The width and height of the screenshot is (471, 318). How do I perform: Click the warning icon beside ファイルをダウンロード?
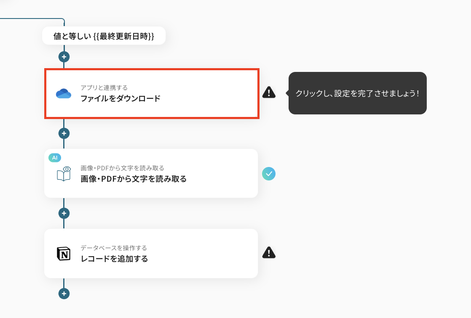(269, 93)
